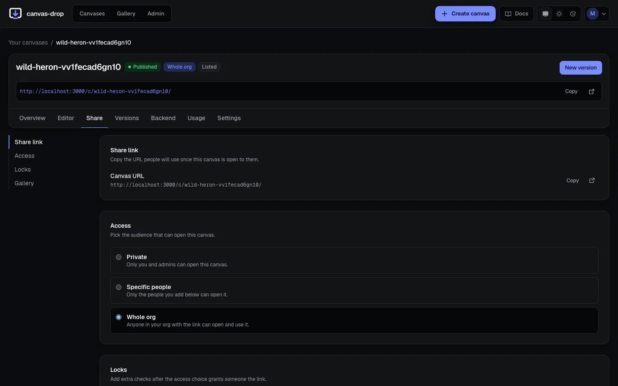The width and height of the screenshot is (618, 386).
Task: Jump to Locks section in sidebar
Action: click(23, 169)
